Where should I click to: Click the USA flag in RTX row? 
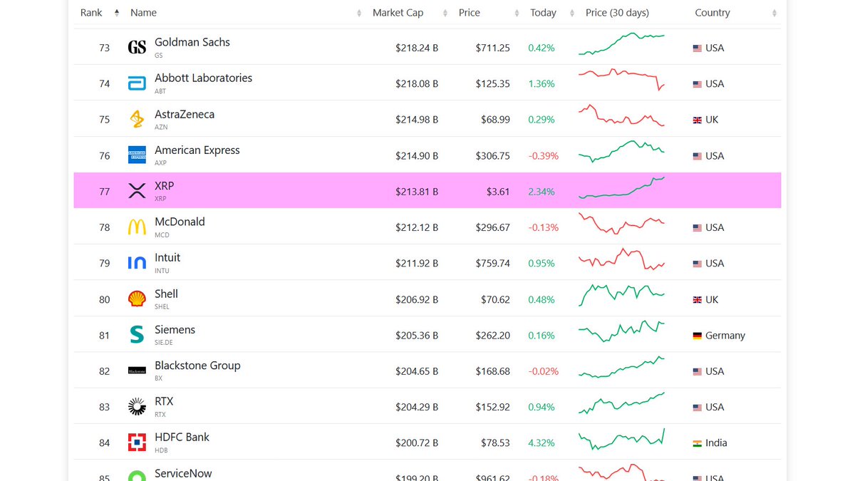[698, 408]
